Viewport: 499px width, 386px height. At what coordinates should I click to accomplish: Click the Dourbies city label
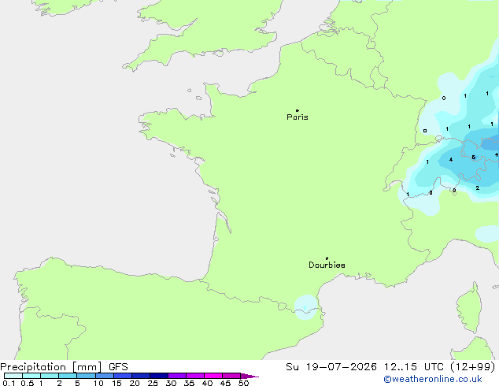click(327, 265)
